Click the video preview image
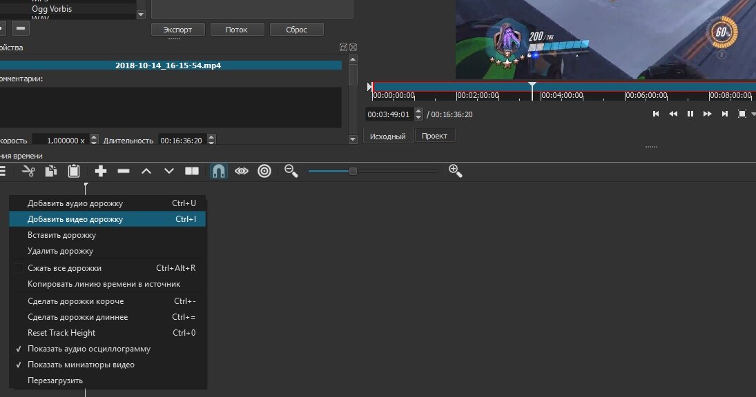The height and width of the screenshot is (397, 756). tap(605, 39)
